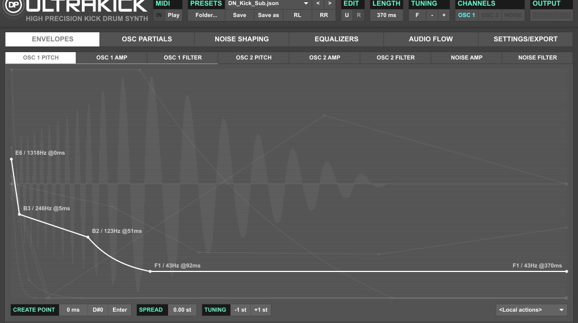Expand the Local actions dropdown
Screen dimensions: 578x323
531,310
